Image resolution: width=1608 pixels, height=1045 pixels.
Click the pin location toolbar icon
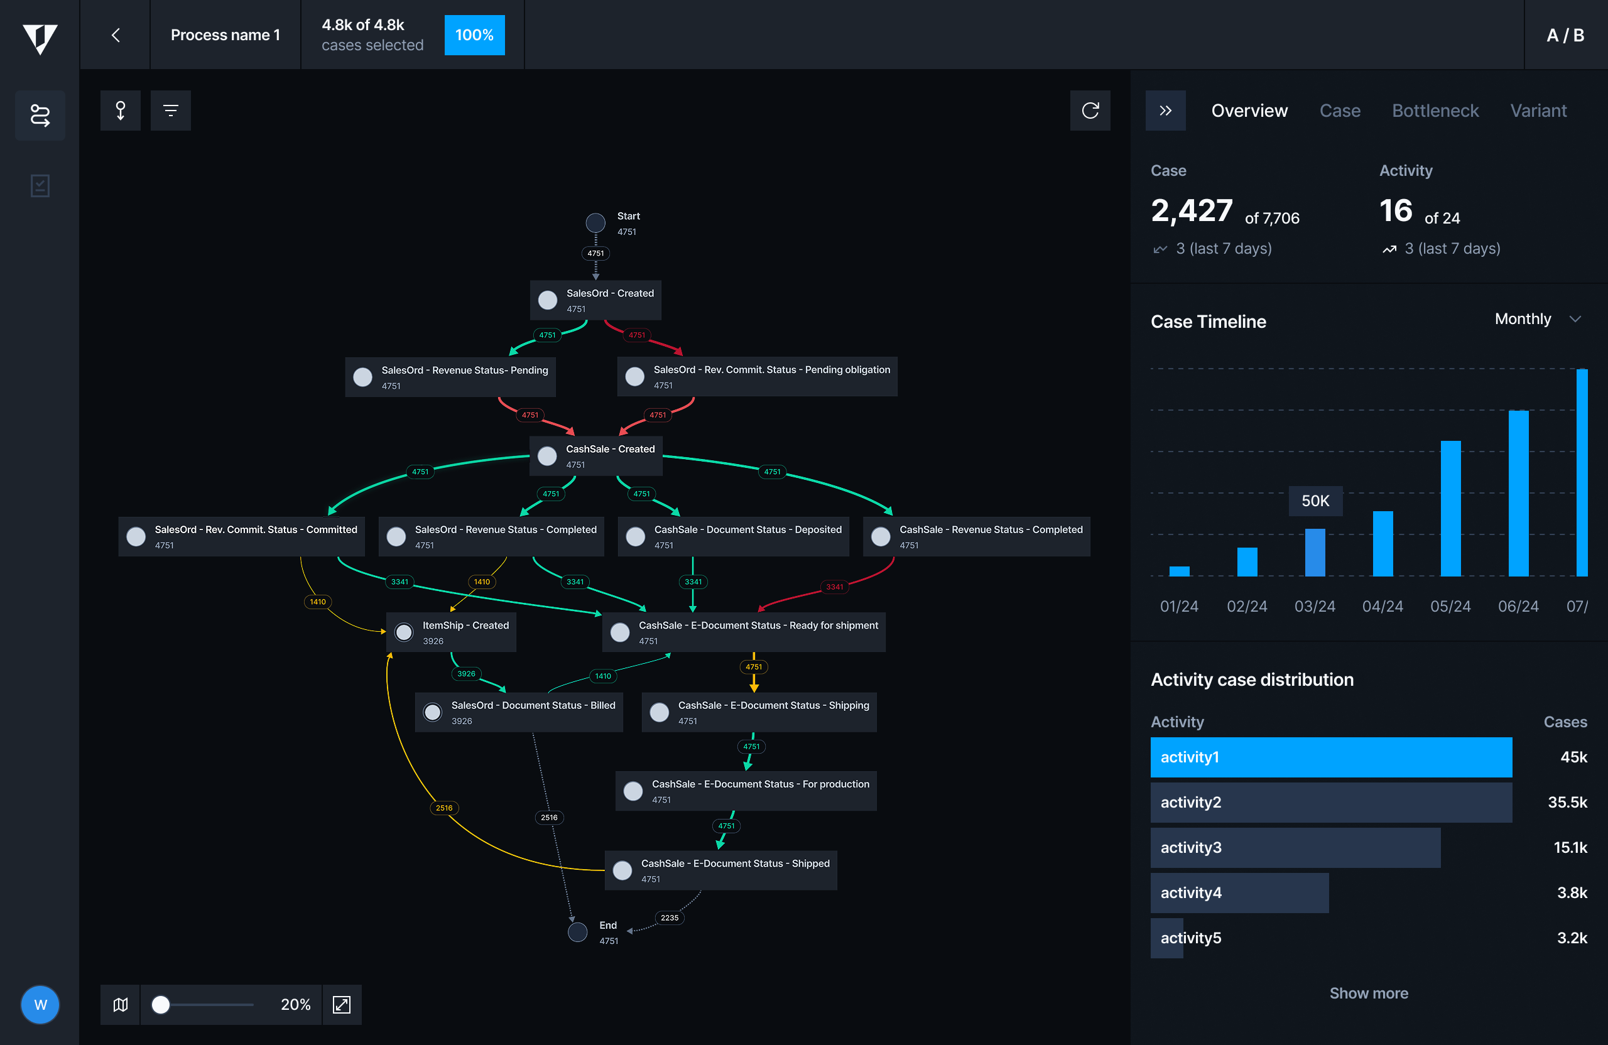pyautogui.click(x=120, y=110)
